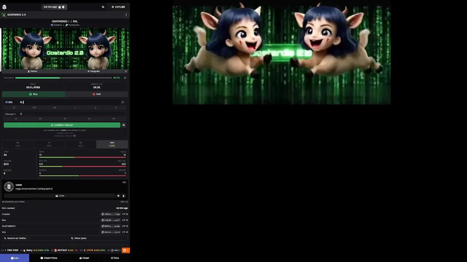Click the UGOR ad token logo

[x=9, y=187]
